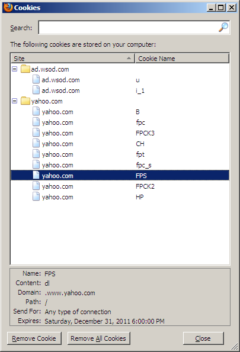The image size is (240, 352).
Task: Click the Expires date value
Action: [x=104, y=321]
